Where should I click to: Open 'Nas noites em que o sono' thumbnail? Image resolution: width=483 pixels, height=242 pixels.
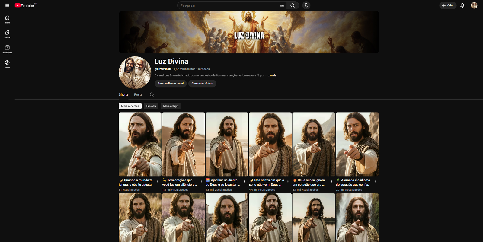click(x=270, y=144)
